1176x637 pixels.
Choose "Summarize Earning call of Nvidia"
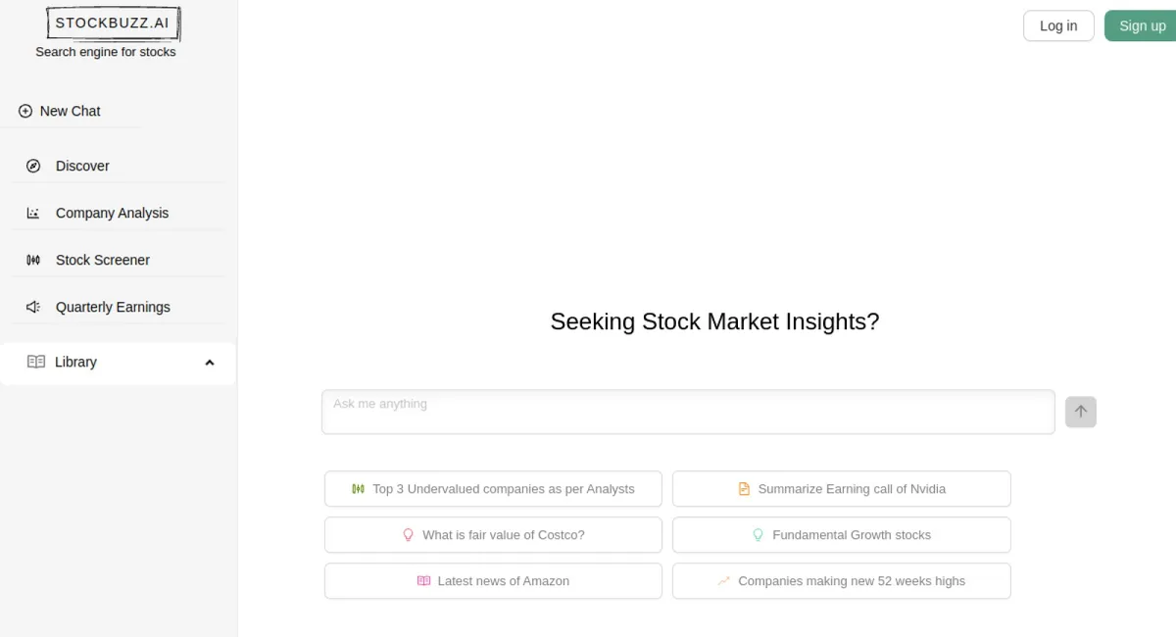(x=842, y=489)
